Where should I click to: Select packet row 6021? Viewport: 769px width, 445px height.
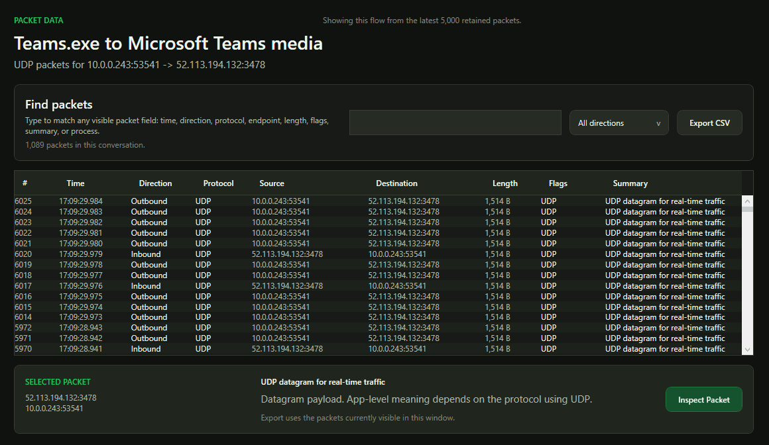point(378,244)
